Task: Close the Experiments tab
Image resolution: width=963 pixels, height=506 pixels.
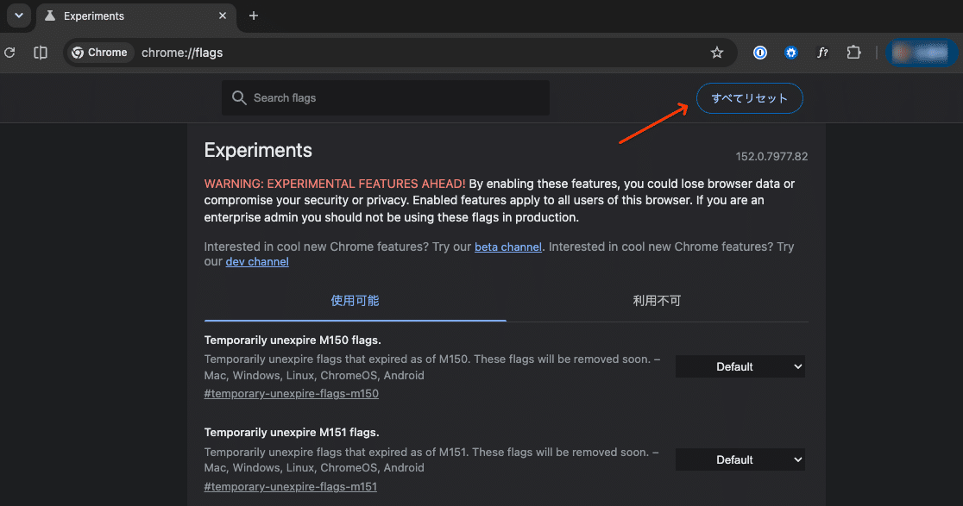Action: [223, 16]
